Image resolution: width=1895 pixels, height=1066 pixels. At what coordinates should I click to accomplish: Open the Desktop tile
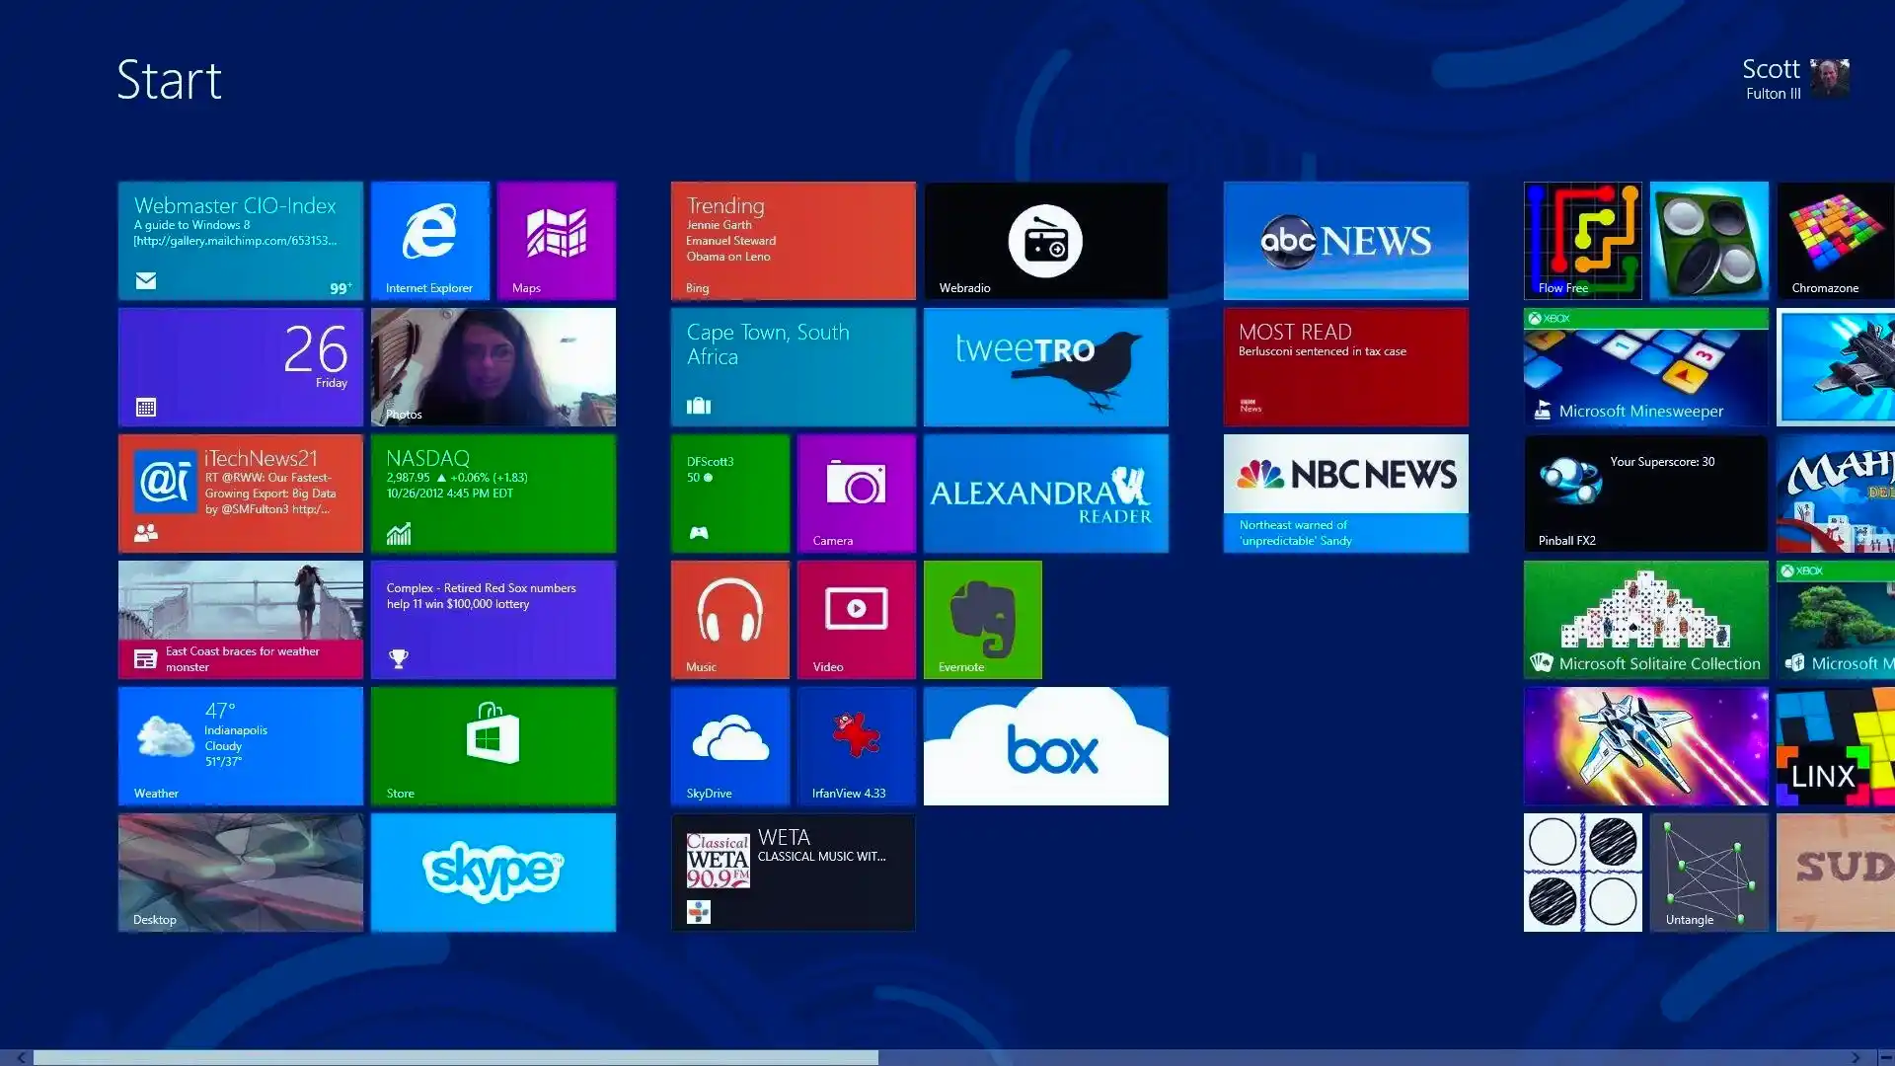coord(241,873)
